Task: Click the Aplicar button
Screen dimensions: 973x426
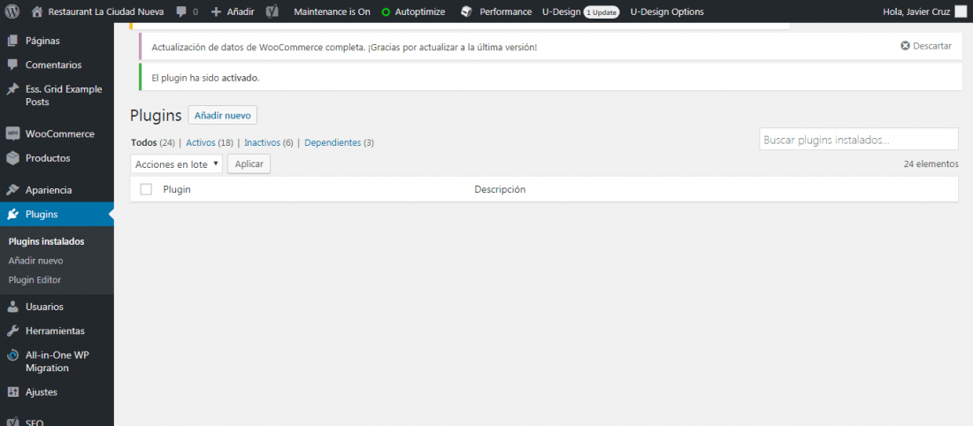Action: [249, 164]
